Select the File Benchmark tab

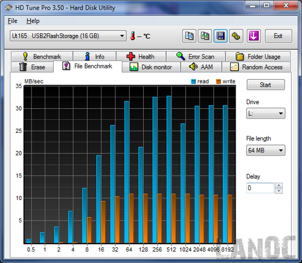point(88,66)
